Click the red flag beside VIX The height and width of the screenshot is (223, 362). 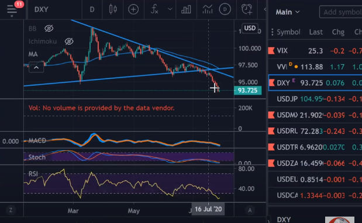(x=271, y=51)
